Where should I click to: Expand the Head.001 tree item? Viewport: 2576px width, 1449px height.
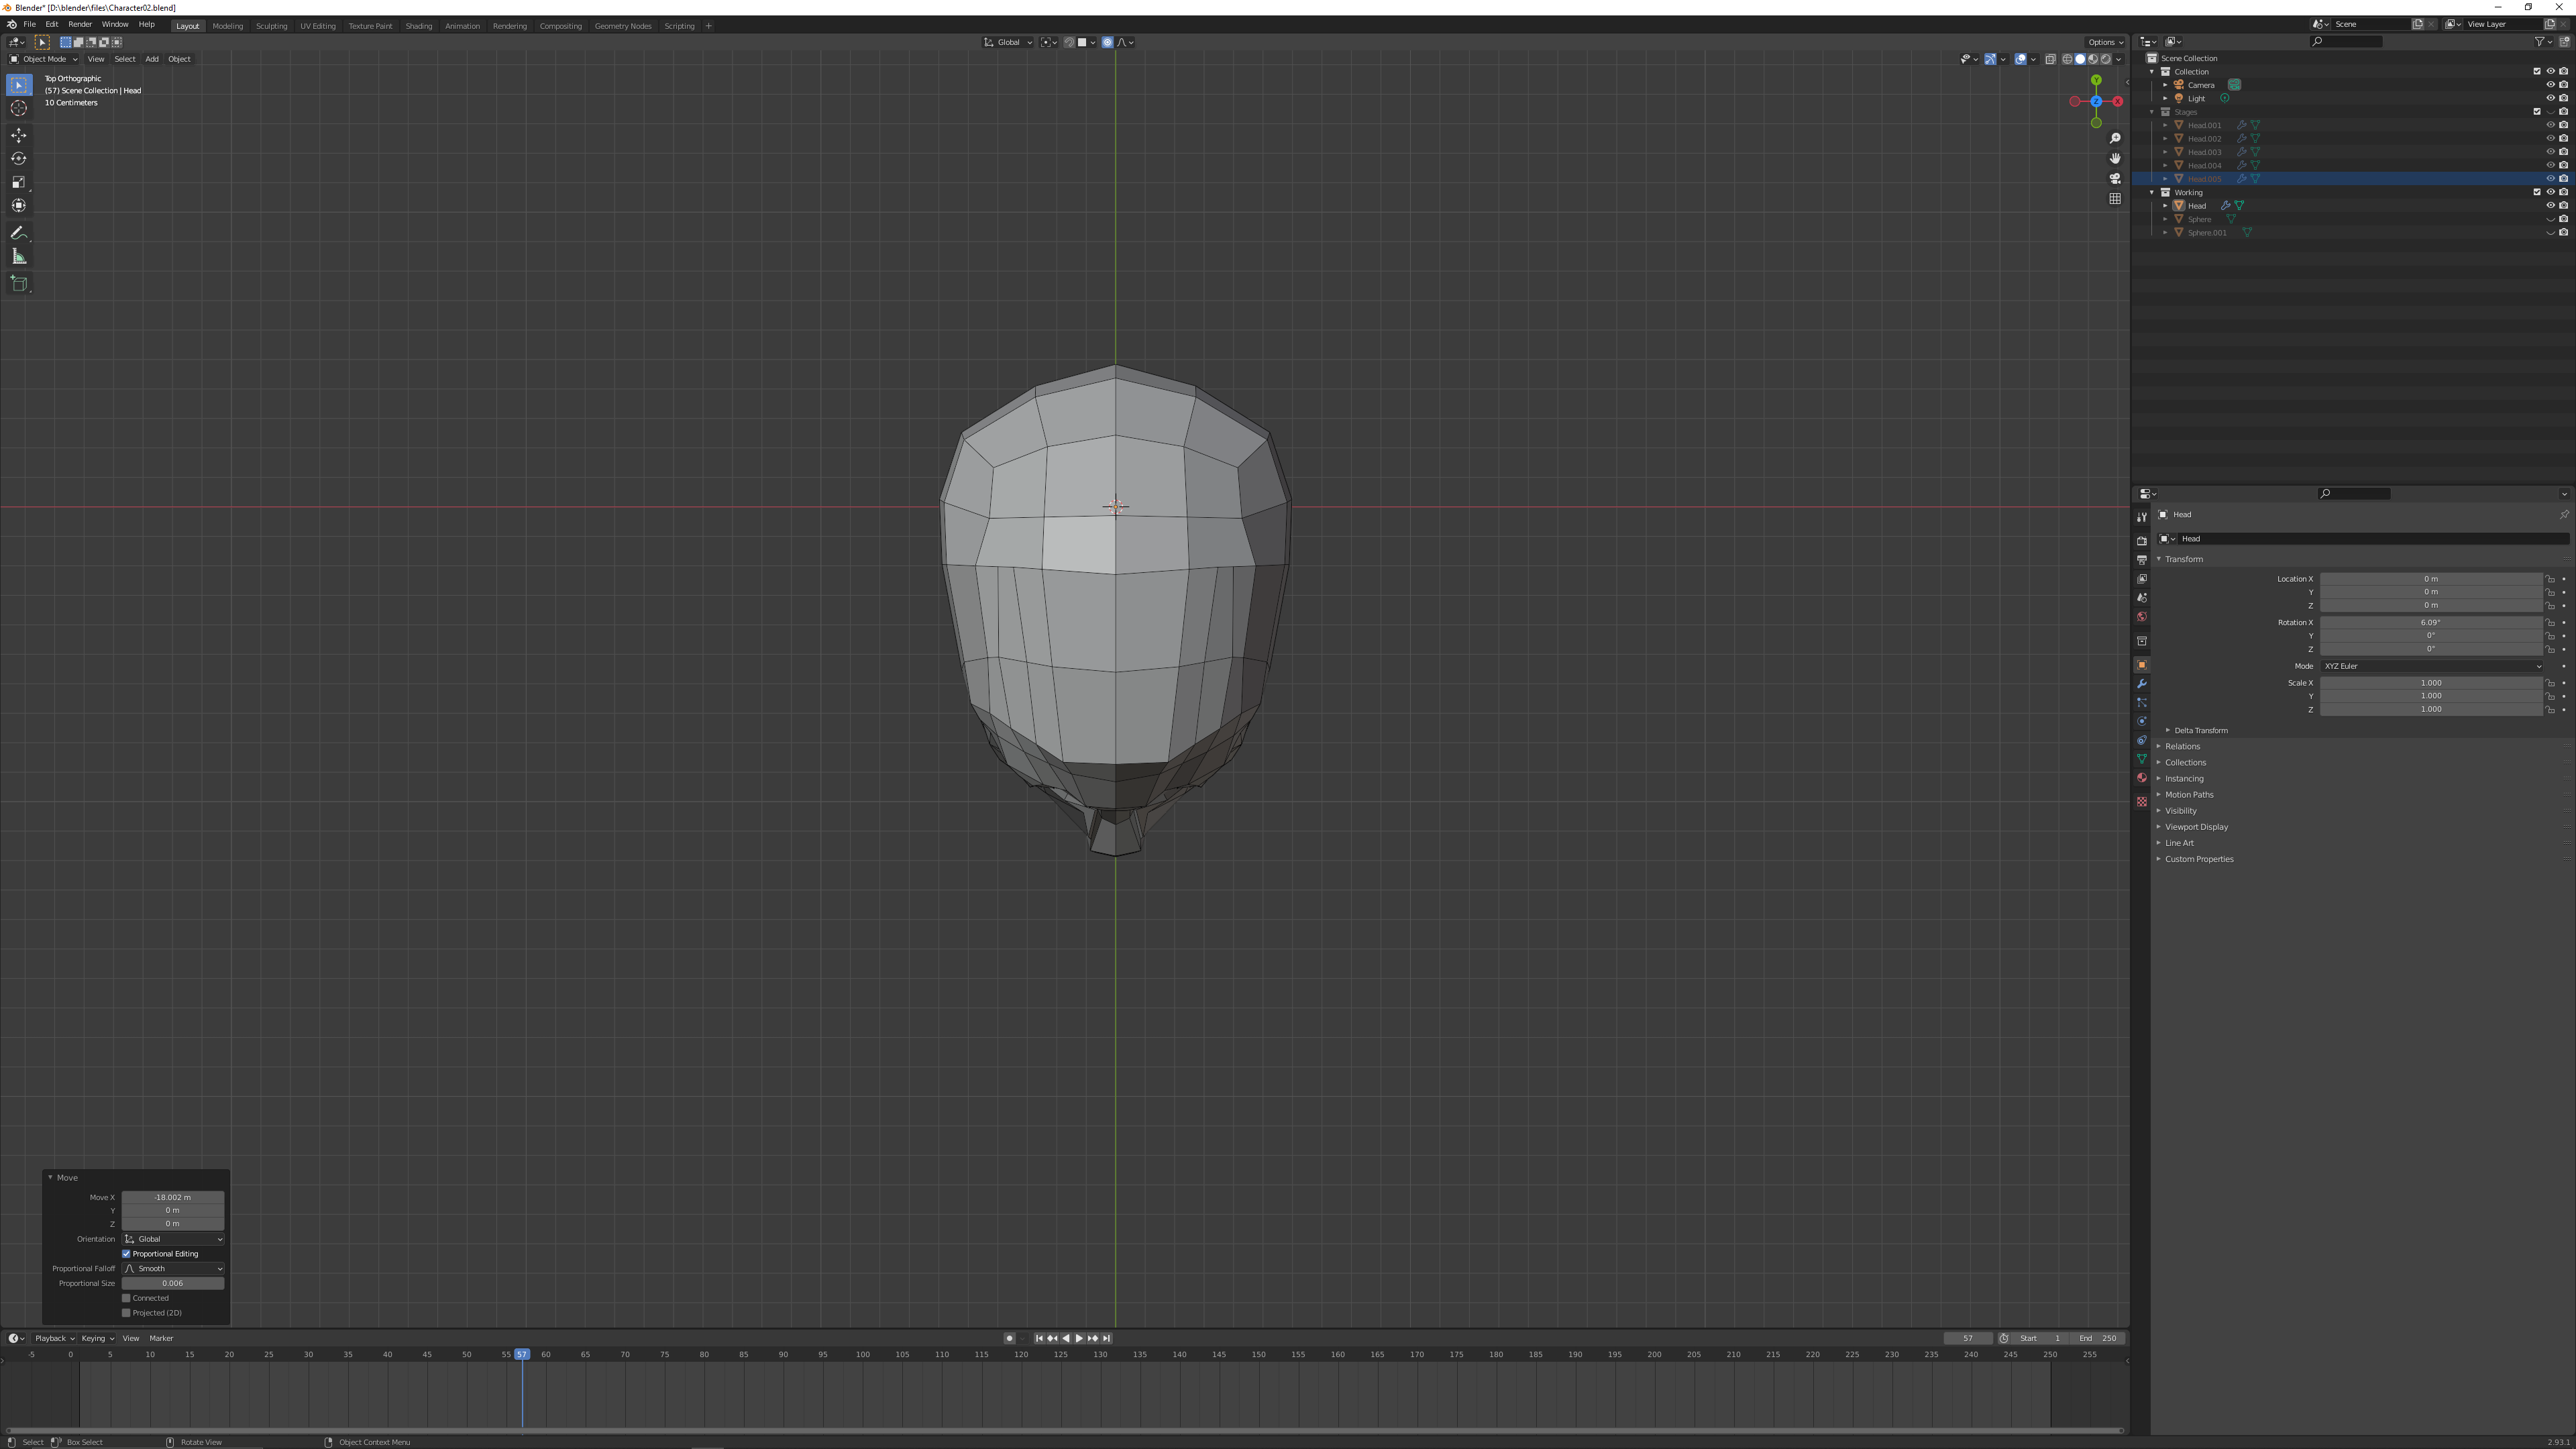pyautogui.click(x=2165, y=125)
